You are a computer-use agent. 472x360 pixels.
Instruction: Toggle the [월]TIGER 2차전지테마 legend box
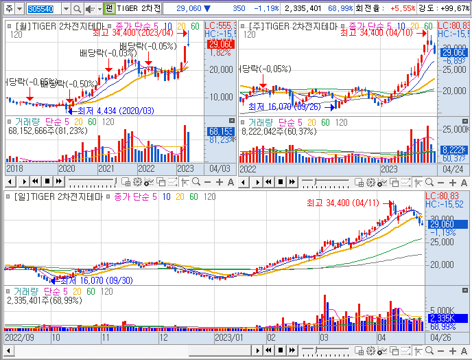tap(9, 26)
